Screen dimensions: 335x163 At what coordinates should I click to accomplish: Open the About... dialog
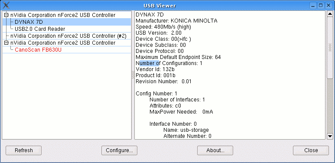215,150
